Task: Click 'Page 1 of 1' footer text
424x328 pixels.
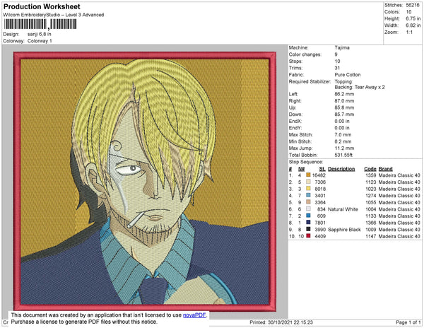Action: coord(408,322)
